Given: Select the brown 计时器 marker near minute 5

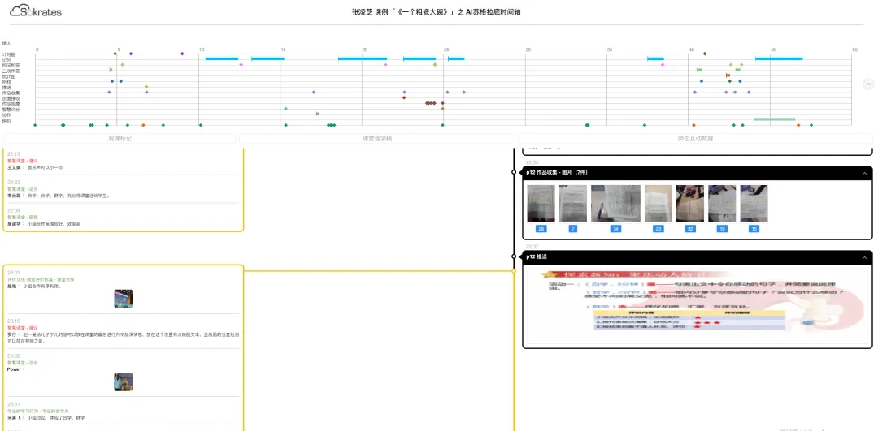Looking at the screenshot, I should coord(115,54).
